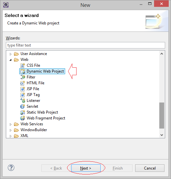Screen dimensions: 171x179
Task: Pick the JSP File icon
Action: pos(22,89)
